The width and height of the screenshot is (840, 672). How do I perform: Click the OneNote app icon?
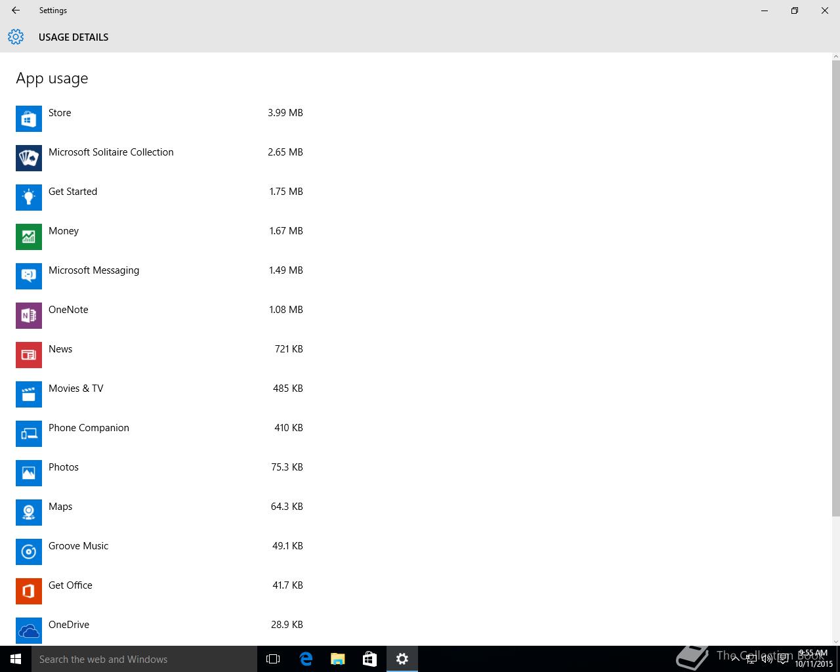29,316
